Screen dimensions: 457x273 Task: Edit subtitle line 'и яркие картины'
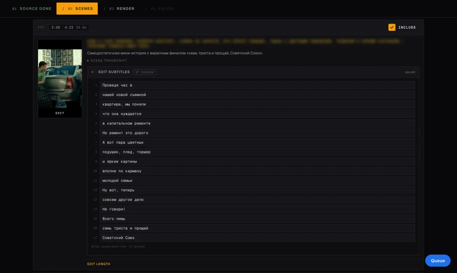pyautogui.click(x=257, y=161)
